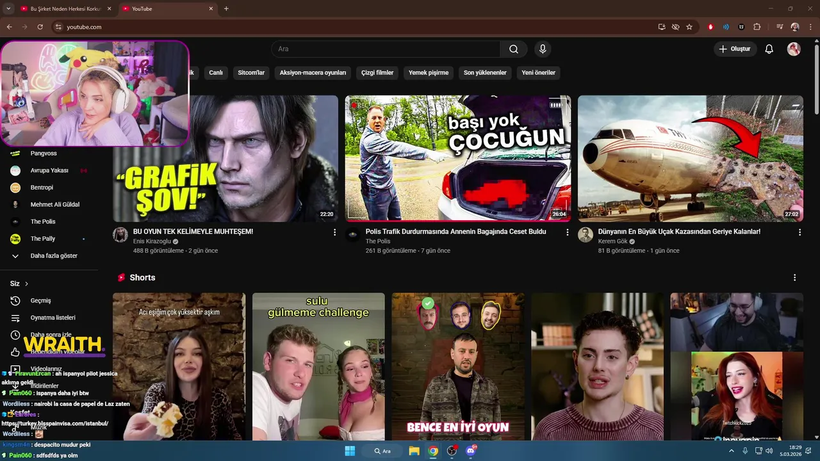Open the red hand ad blocker extension
Image resolution: width=820 pixels, height=461 pixels.
pos(710,27)
